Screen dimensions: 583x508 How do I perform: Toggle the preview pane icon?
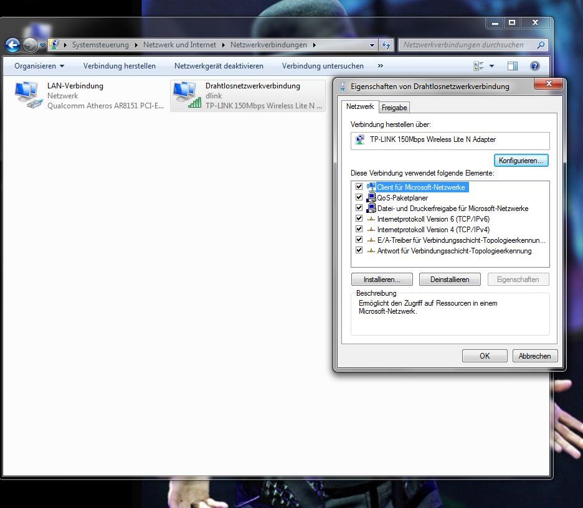pyautogui.click(x=513, y=66)
